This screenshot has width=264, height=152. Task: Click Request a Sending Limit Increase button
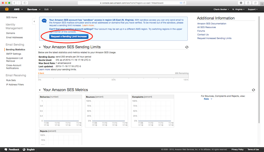point(69,37)
